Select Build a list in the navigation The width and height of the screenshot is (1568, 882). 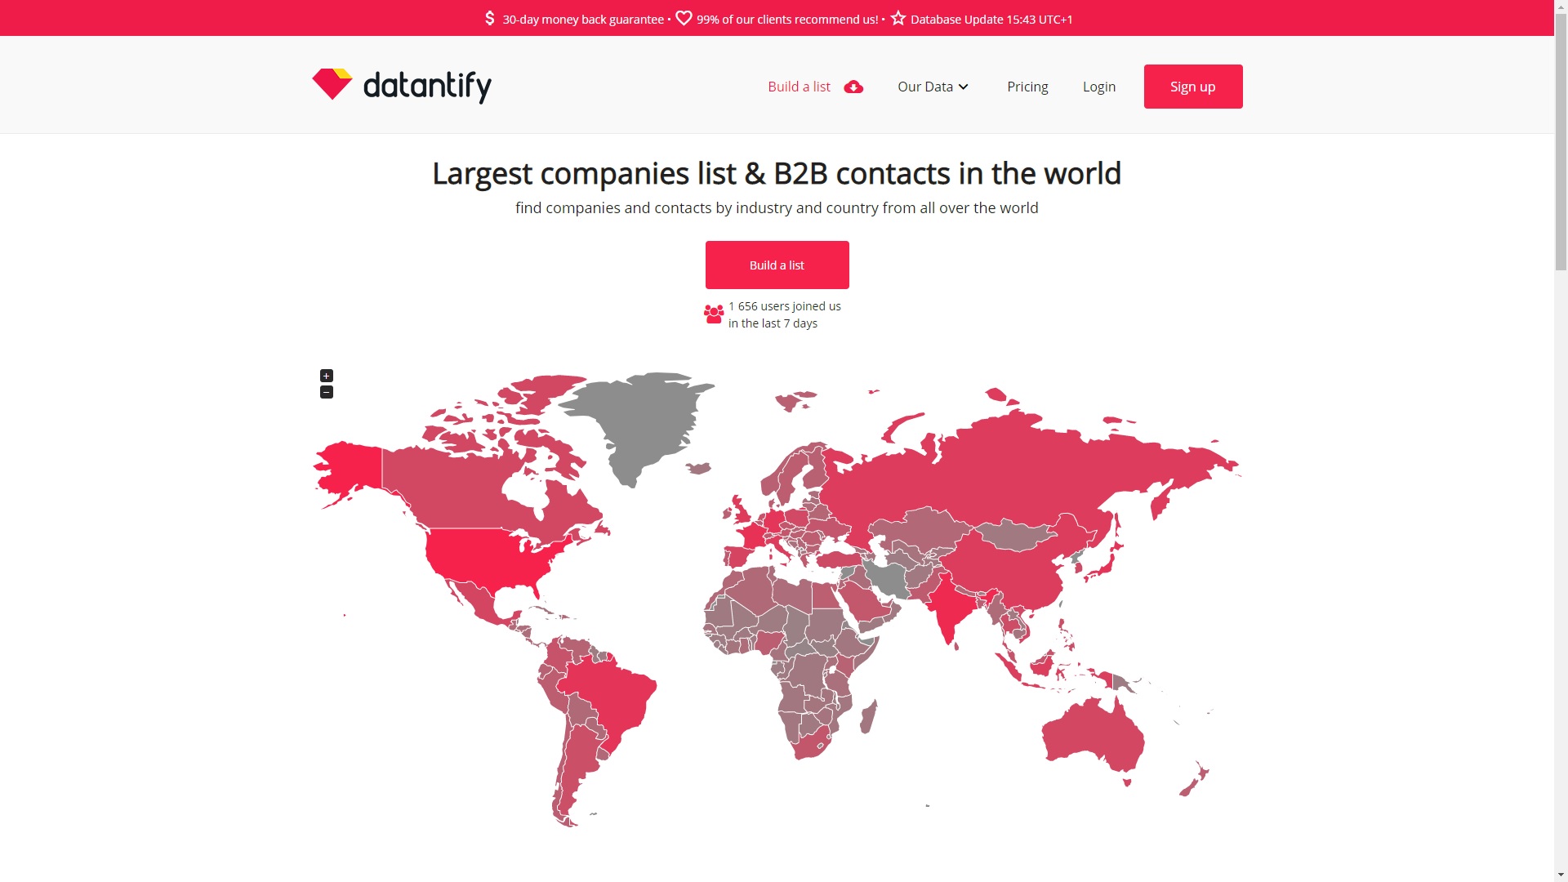798,87
